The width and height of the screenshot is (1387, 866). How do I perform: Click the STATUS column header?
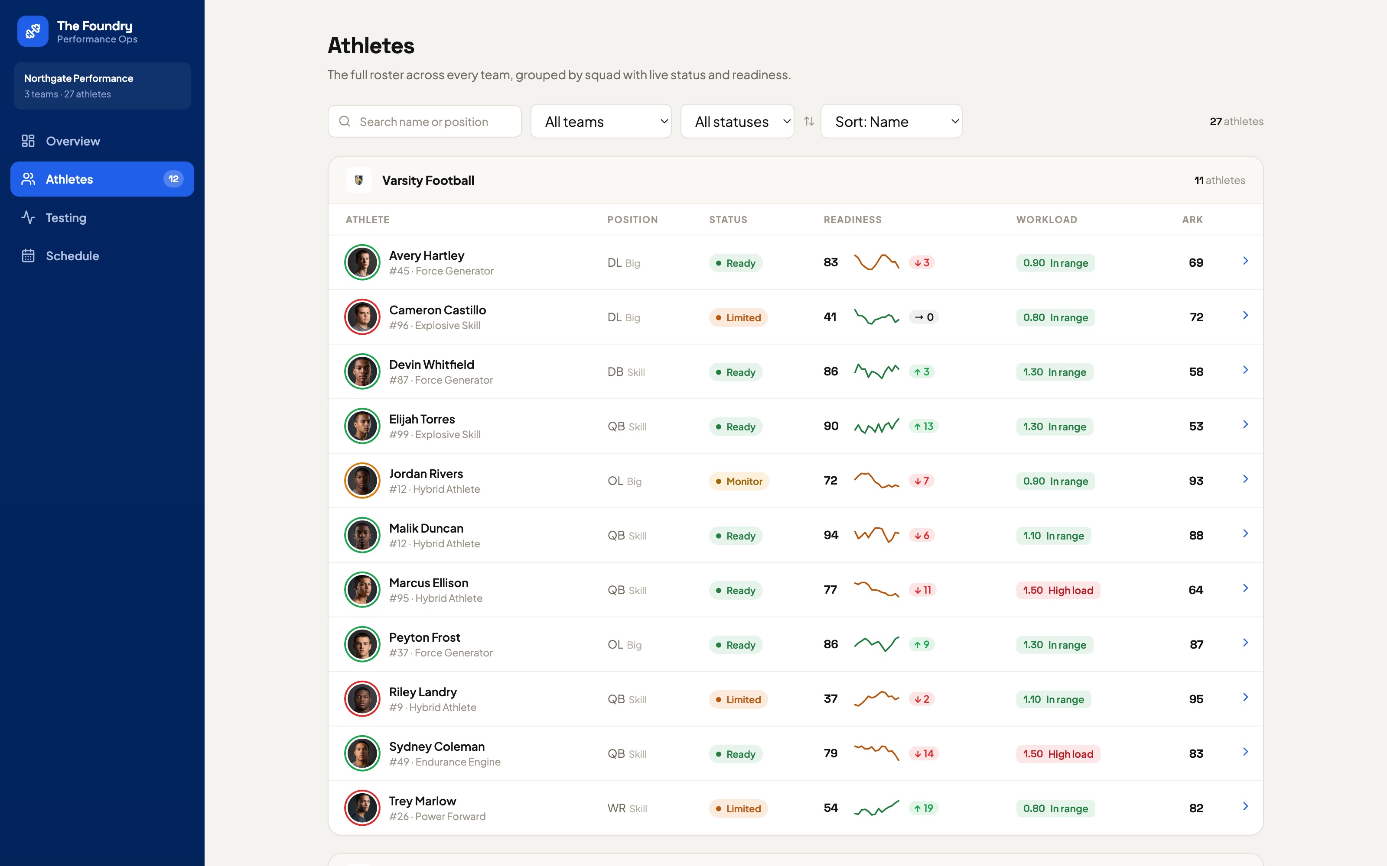pos(728,220)
